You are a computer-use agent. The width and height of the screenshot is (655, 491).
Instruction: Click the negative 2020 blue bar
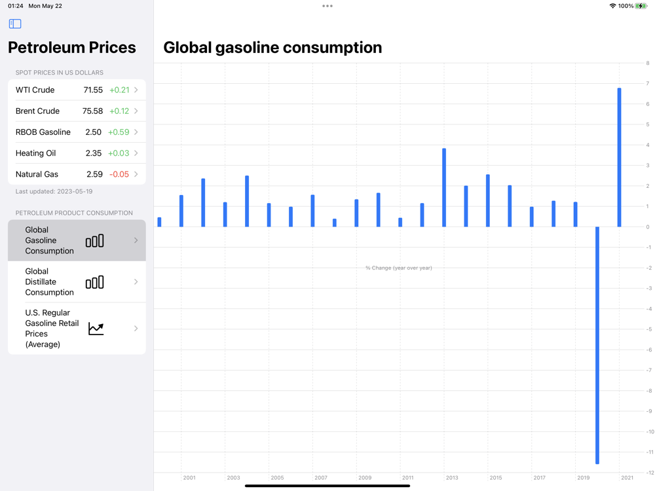click(597, 345)
